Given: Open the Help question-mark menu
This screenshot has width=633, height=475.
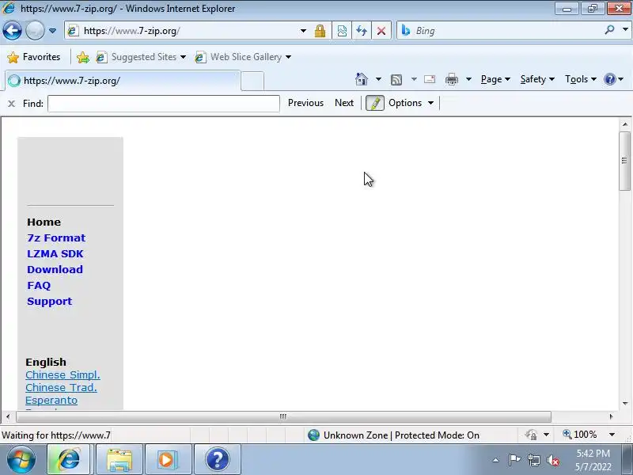Looking at the screenshot, I should [x=614, y=79].
